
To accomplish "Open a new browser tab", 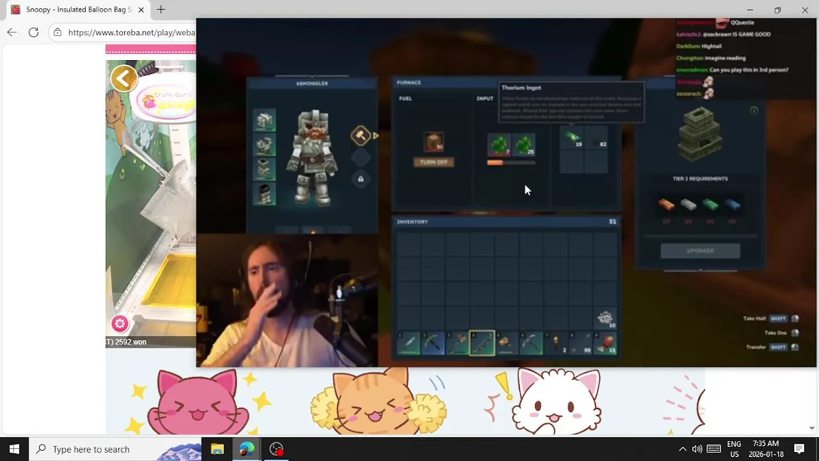I will (161, 10).
